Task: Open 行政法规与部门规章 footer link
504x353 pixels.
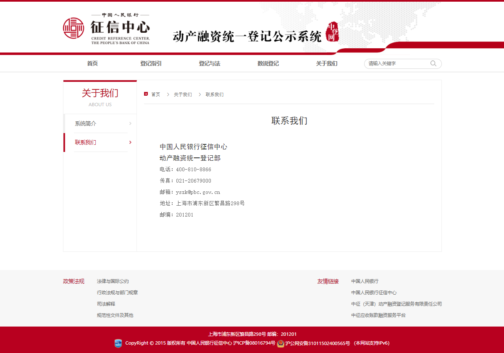Action: point(117,293)
